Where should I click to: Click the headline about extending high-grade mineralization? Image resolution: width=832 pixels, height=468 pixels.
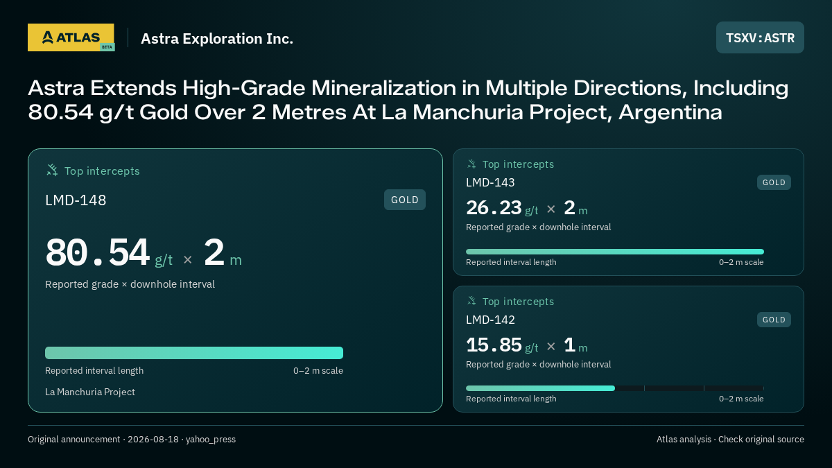click(408, 100)
